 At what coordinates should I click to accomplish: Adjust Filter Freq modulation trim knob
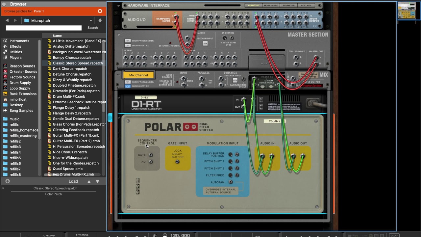(x=230, y=175)
